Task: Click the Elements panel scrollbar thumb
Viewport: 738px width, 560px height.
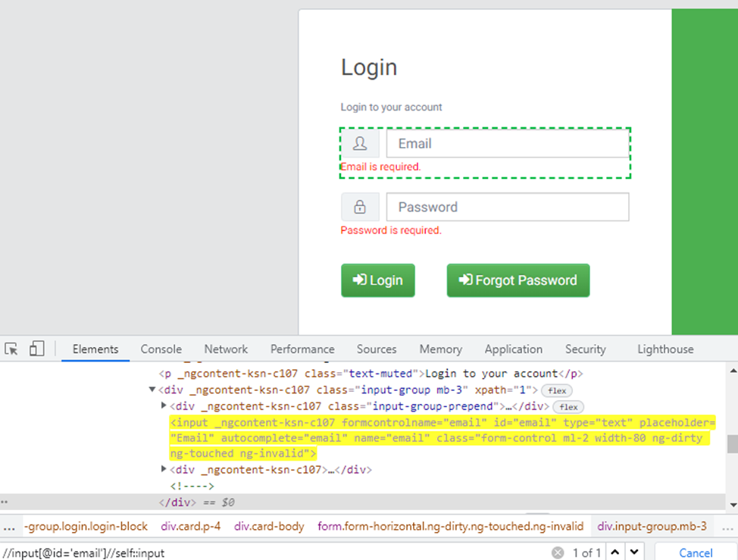Action: (733, 444)
